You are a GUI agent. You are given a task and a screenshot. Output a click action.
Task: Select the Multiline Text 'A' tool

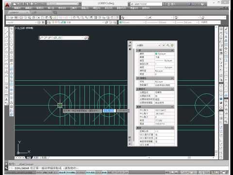click(6, 100)
